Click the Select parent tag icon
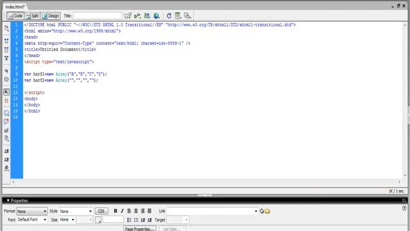The width and height of the screenshot is (410, 231). tap(6, 71)
